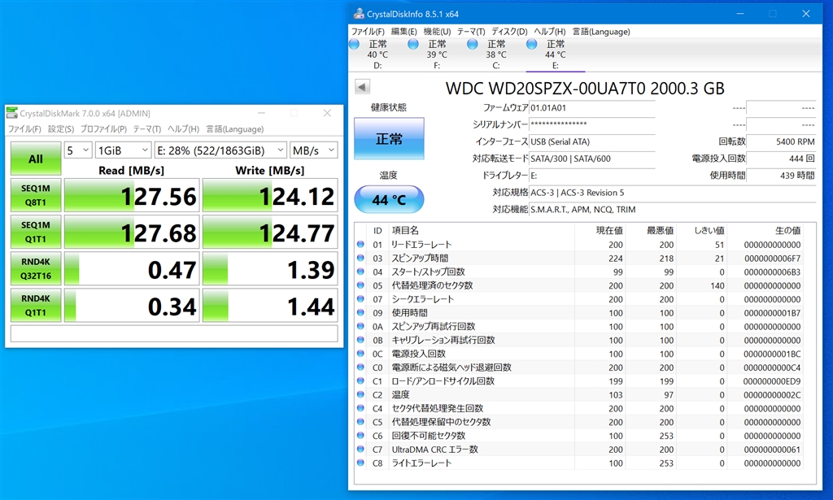Select drive D: status orb

[355, 44]
